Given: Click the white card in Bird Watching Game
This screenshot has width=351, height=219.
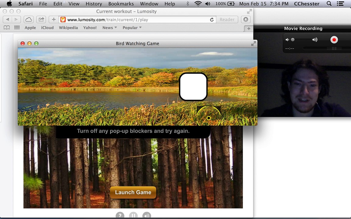Looking at the screenshot, I should (193, 87).
